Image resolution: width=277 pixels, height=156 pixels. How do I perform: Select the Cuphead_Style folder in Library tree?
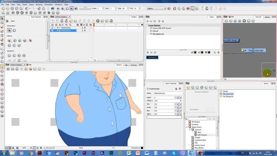[200, 140]
